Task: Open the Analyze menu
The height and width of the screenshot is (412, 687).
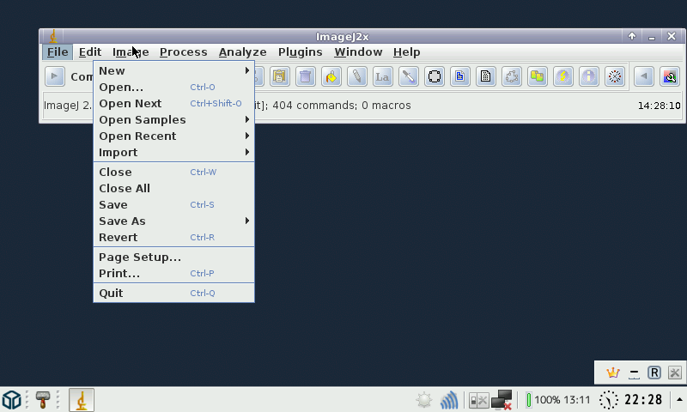Action: coord(243,52)
